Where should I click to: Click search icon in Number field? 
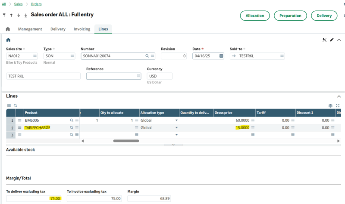[147, 56]
